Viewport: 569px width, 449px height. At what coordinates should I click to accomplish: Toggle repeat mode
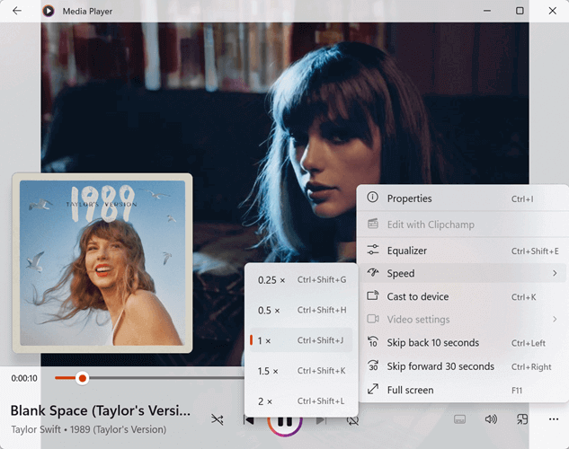[353, 419]
